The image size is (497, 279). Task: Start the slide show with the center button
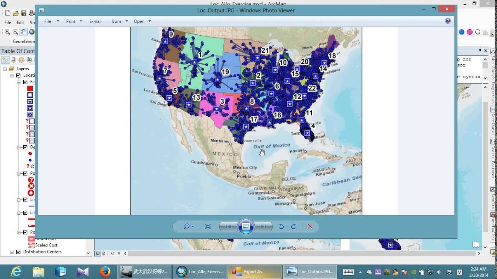click(246, 227)
